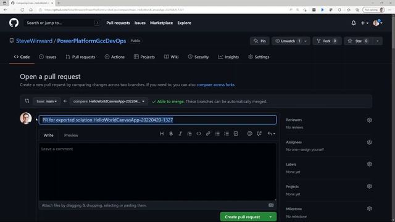Screen dimensions: 395x222
Task: Open the Security tab
Action: (198, 57)
